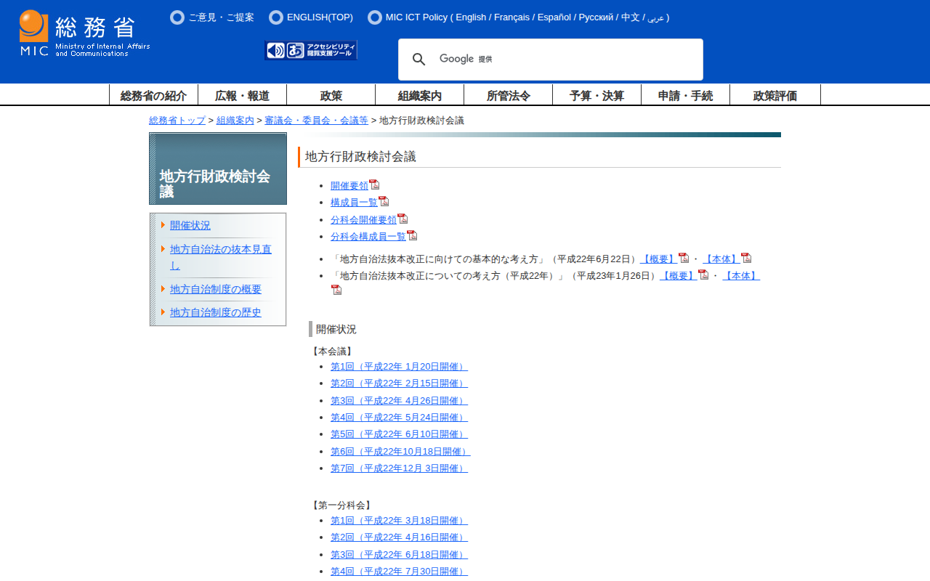Viewport: 930px width, 581px height.
Task: Open the 申請・手続 menu item
Action: (x=685, y=95)
